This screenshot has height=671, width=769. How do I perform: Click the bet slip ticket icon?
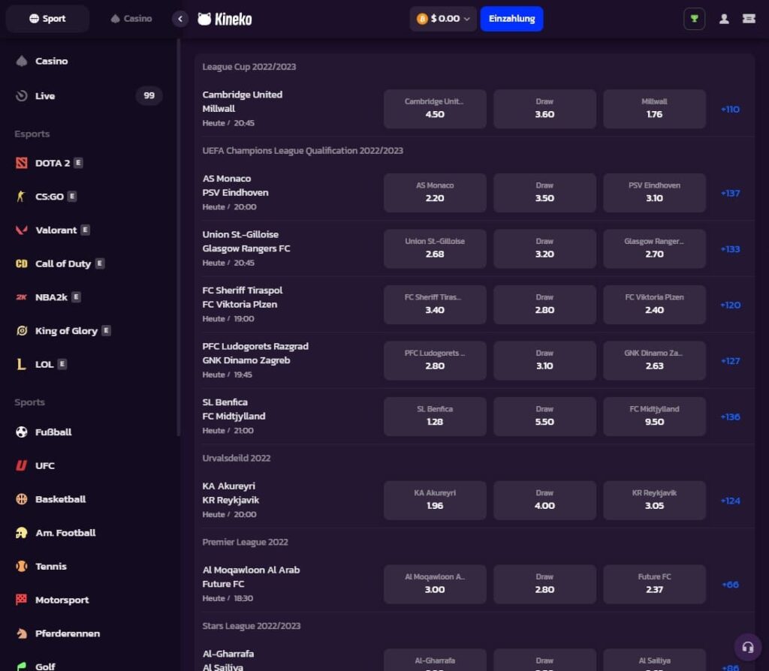(x=749, y=19)
